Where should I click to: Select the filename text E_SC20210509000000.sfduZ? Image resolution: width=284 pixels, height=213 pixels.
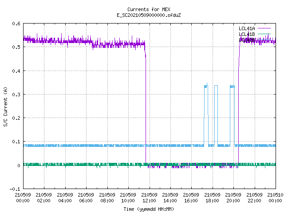(x=149, y=15)
